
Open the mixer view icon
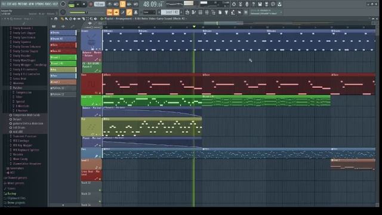pyautogui.click(x=207, y=12)
